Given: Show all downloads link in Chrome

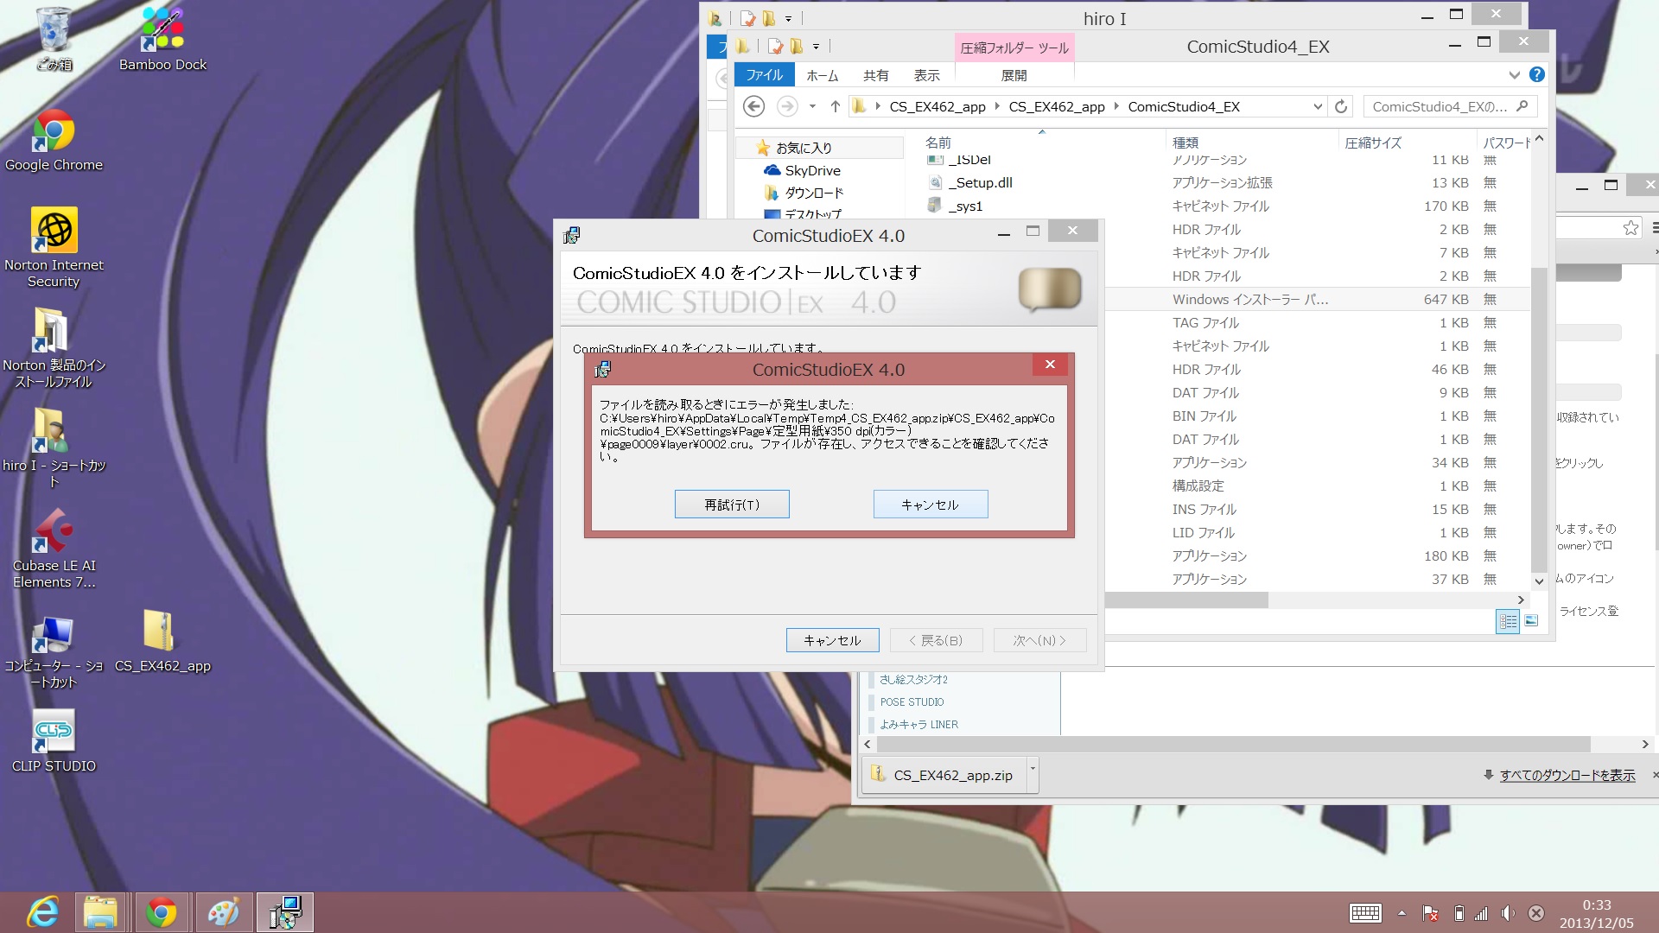Looking at the screenshot, I should coord(1567,775).
